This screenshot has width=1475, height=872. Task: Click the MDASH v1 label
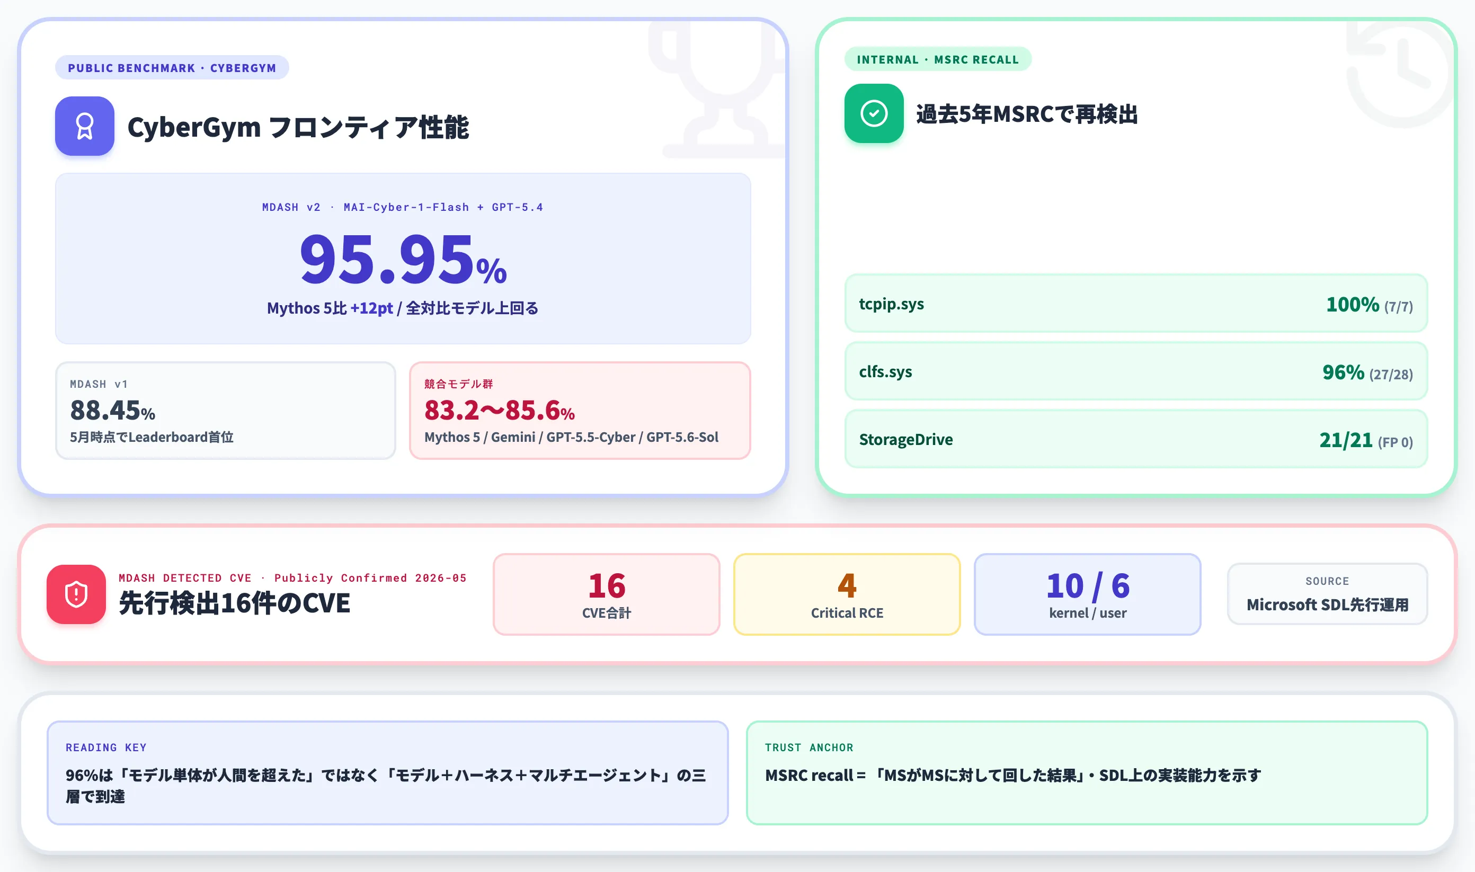99,384
